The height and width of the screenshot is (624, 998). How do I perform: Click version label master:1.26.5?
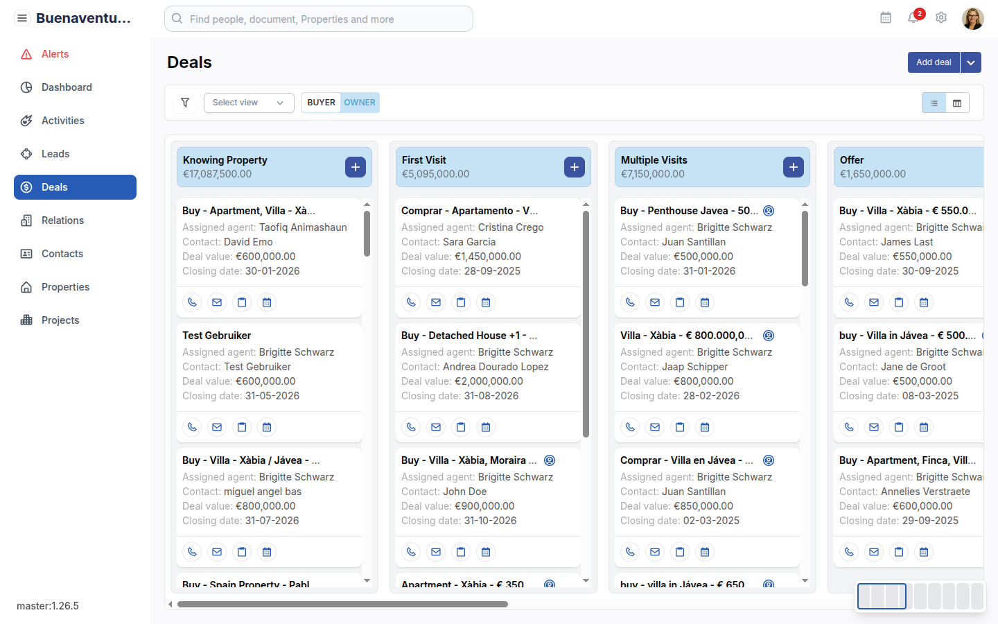pos(48,606)
